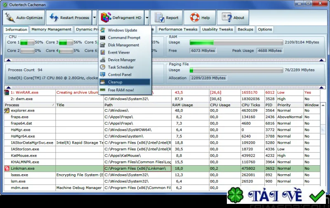Click the Report document icon
Screen dimensions: 330x208
159,17
